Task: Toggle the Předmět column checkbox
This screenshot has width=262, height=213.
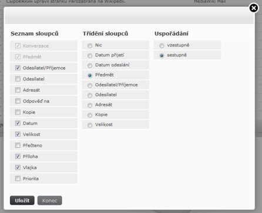Action: [18, 57]
